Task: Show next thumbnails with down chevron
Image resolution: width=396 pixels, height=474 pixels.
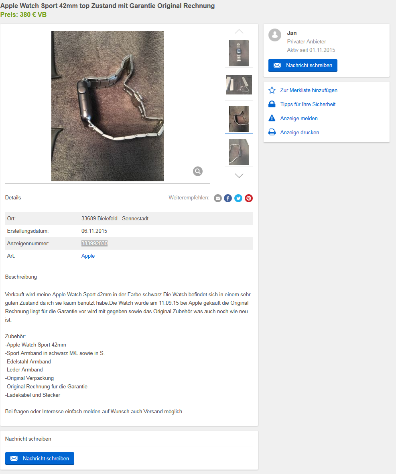Action: click(x=239, y=176)
